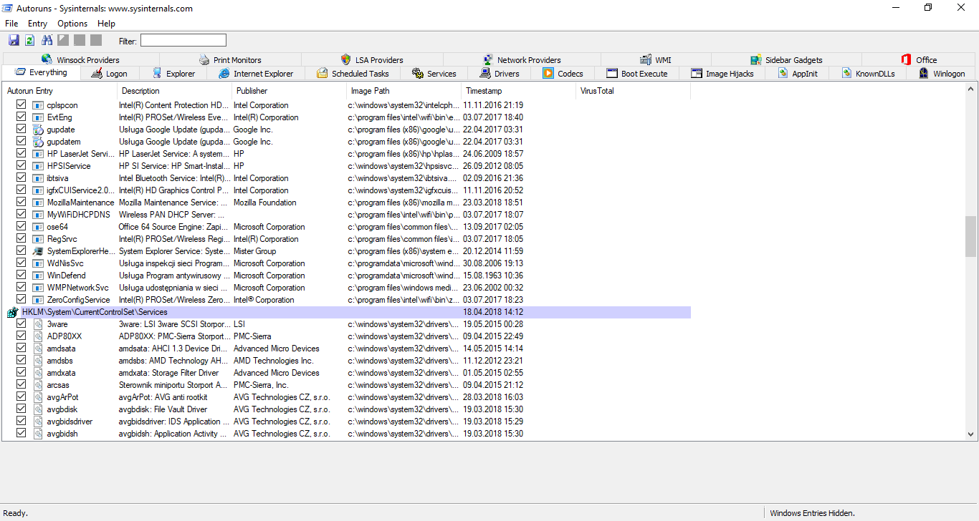Click the Scheduled Tasks tab clock icon
Screen dimensions: 979x521
pos(323,73)
